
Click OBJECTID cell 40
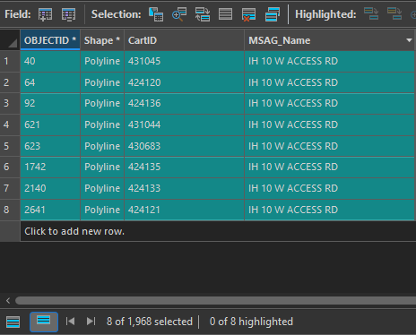click(50, 61)
